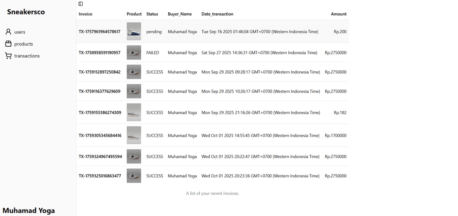Click the Invoice column header

point(85,14)
